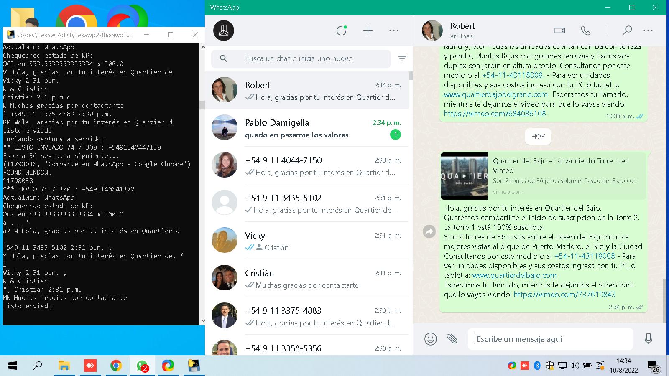Open File Explorer from taskbar
The width and height of the screenshot is (669, 376).
point(64,366)
